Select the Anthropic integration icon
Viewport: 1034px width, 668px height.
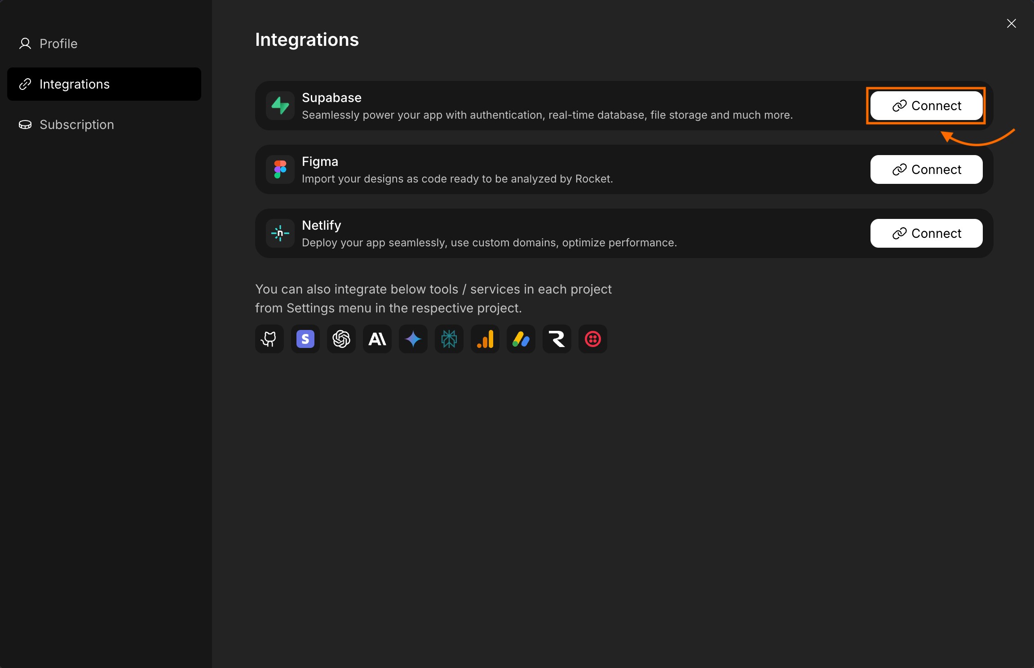click(377, 339)
